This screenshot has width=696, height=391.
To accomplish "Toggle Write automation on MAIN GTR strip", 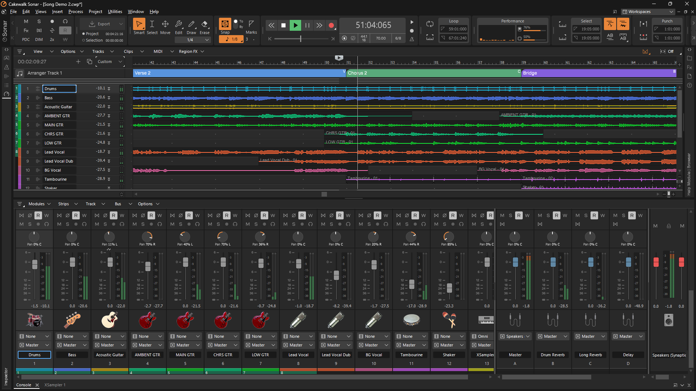I will tap(197, 215).
